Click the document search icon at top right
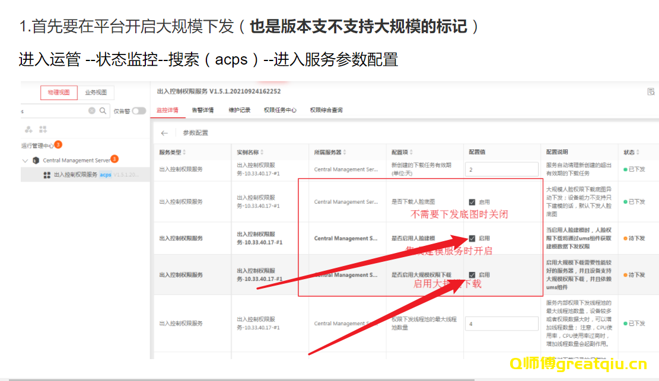 651,92
